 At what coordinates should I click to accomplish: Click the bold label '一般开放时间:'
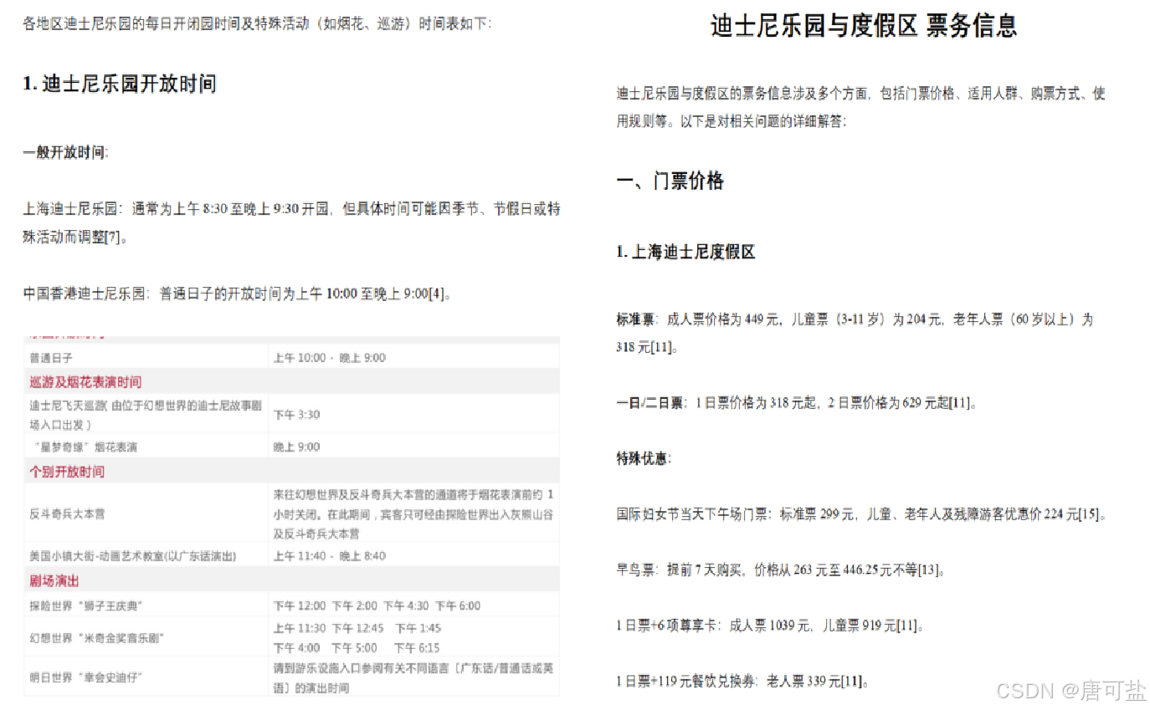click(65, 152)
